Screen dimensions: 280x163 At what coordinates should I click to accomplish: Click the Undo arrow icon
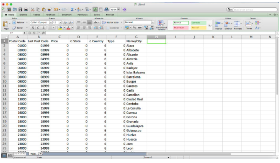point(56,10)
